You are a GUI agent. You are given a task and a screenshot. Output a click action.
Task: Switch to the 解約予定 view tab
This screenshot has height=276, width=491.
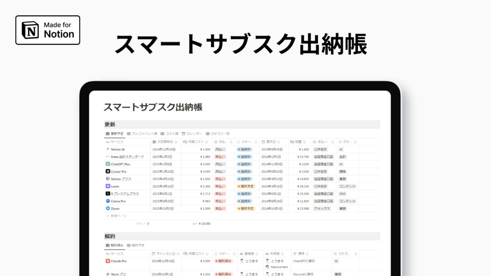136,245
